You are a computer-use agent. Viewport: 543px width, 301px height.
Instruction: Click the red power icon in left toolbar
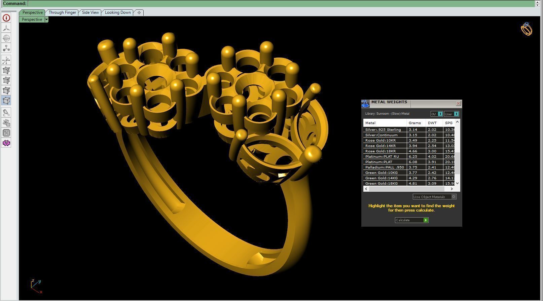click(x=6, y=18)
